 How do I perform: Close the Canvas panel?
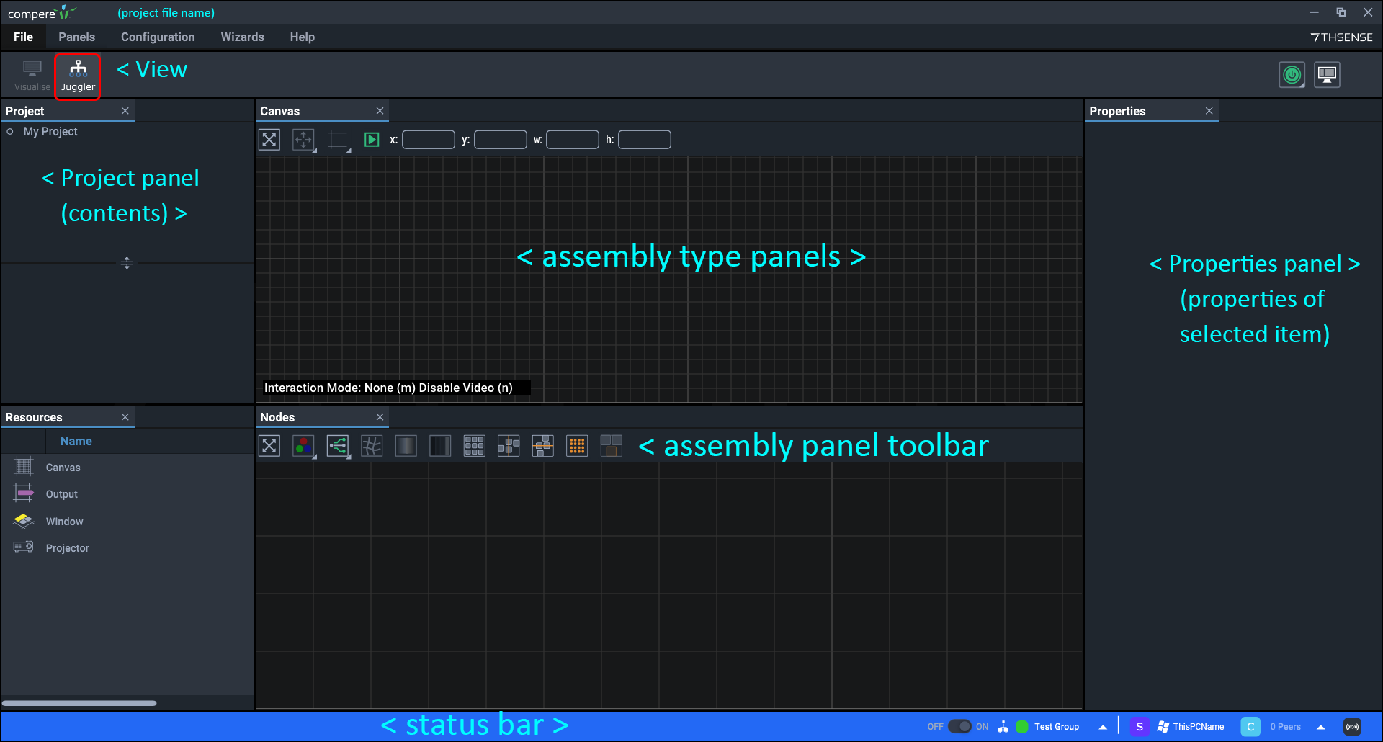[380, 111]
